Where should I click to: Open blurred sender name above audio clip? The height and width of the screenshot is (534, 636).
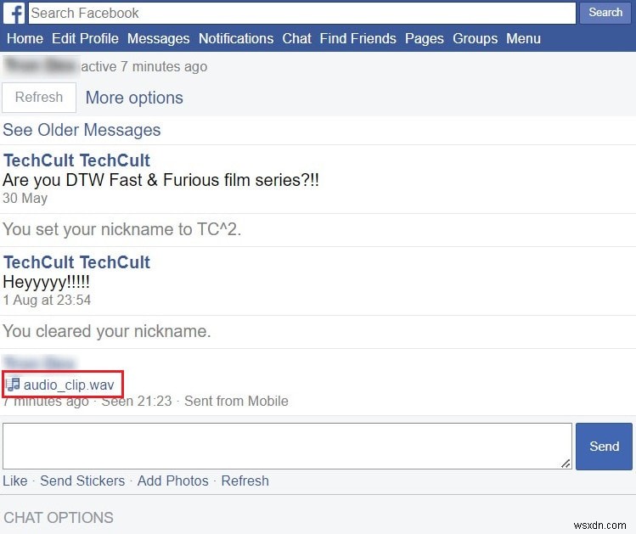point(39,362)
